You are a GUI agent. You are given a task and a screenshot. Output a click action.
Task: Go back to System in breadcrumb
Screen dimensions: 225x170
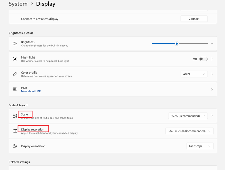(x=18, y=4)
